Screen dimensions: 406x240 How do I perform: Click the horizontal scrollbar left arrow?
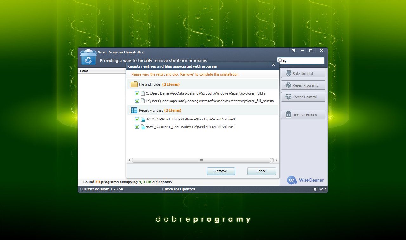coord(129,160)
